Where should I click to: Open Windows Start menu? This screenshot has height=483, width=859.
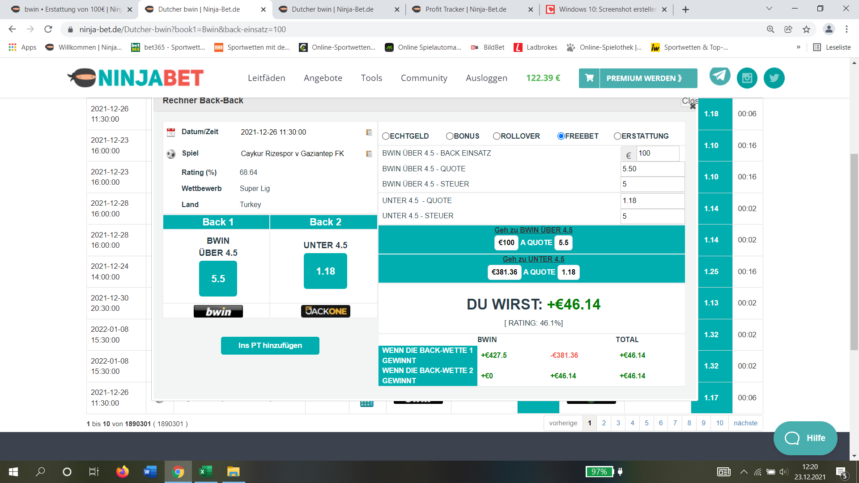pyautogui.click(x=13, y=472)
